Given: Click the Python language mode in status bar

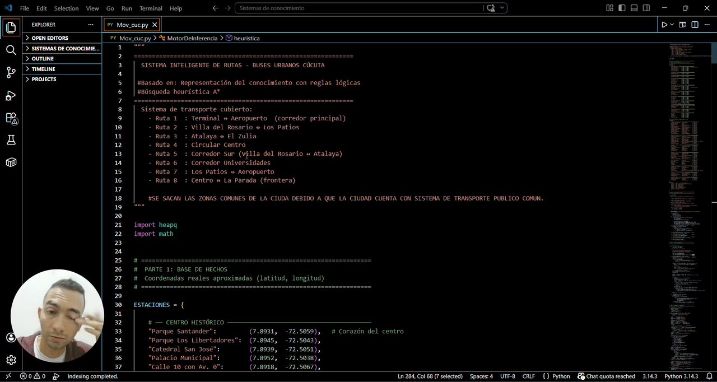Looking at the screenshot, I should pos(557,376).
